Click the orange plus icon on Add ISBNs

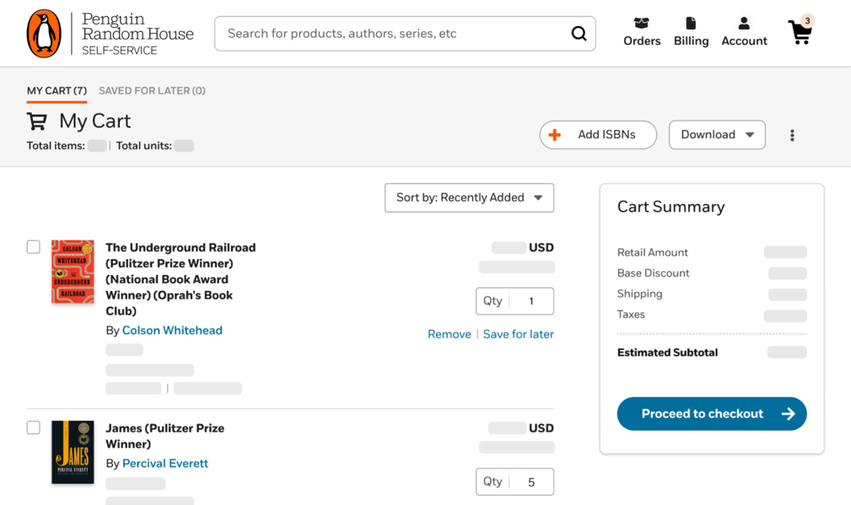pos(555,135)
